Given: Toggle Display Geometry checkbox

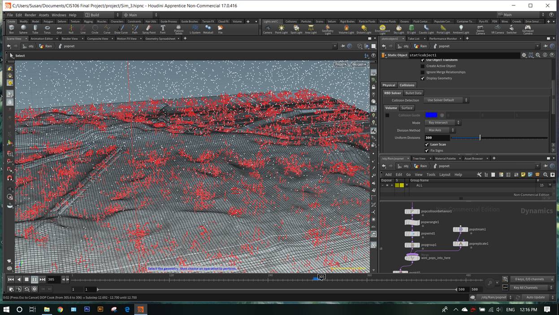Looking at the screenshot, I should (x=422, y=78).
